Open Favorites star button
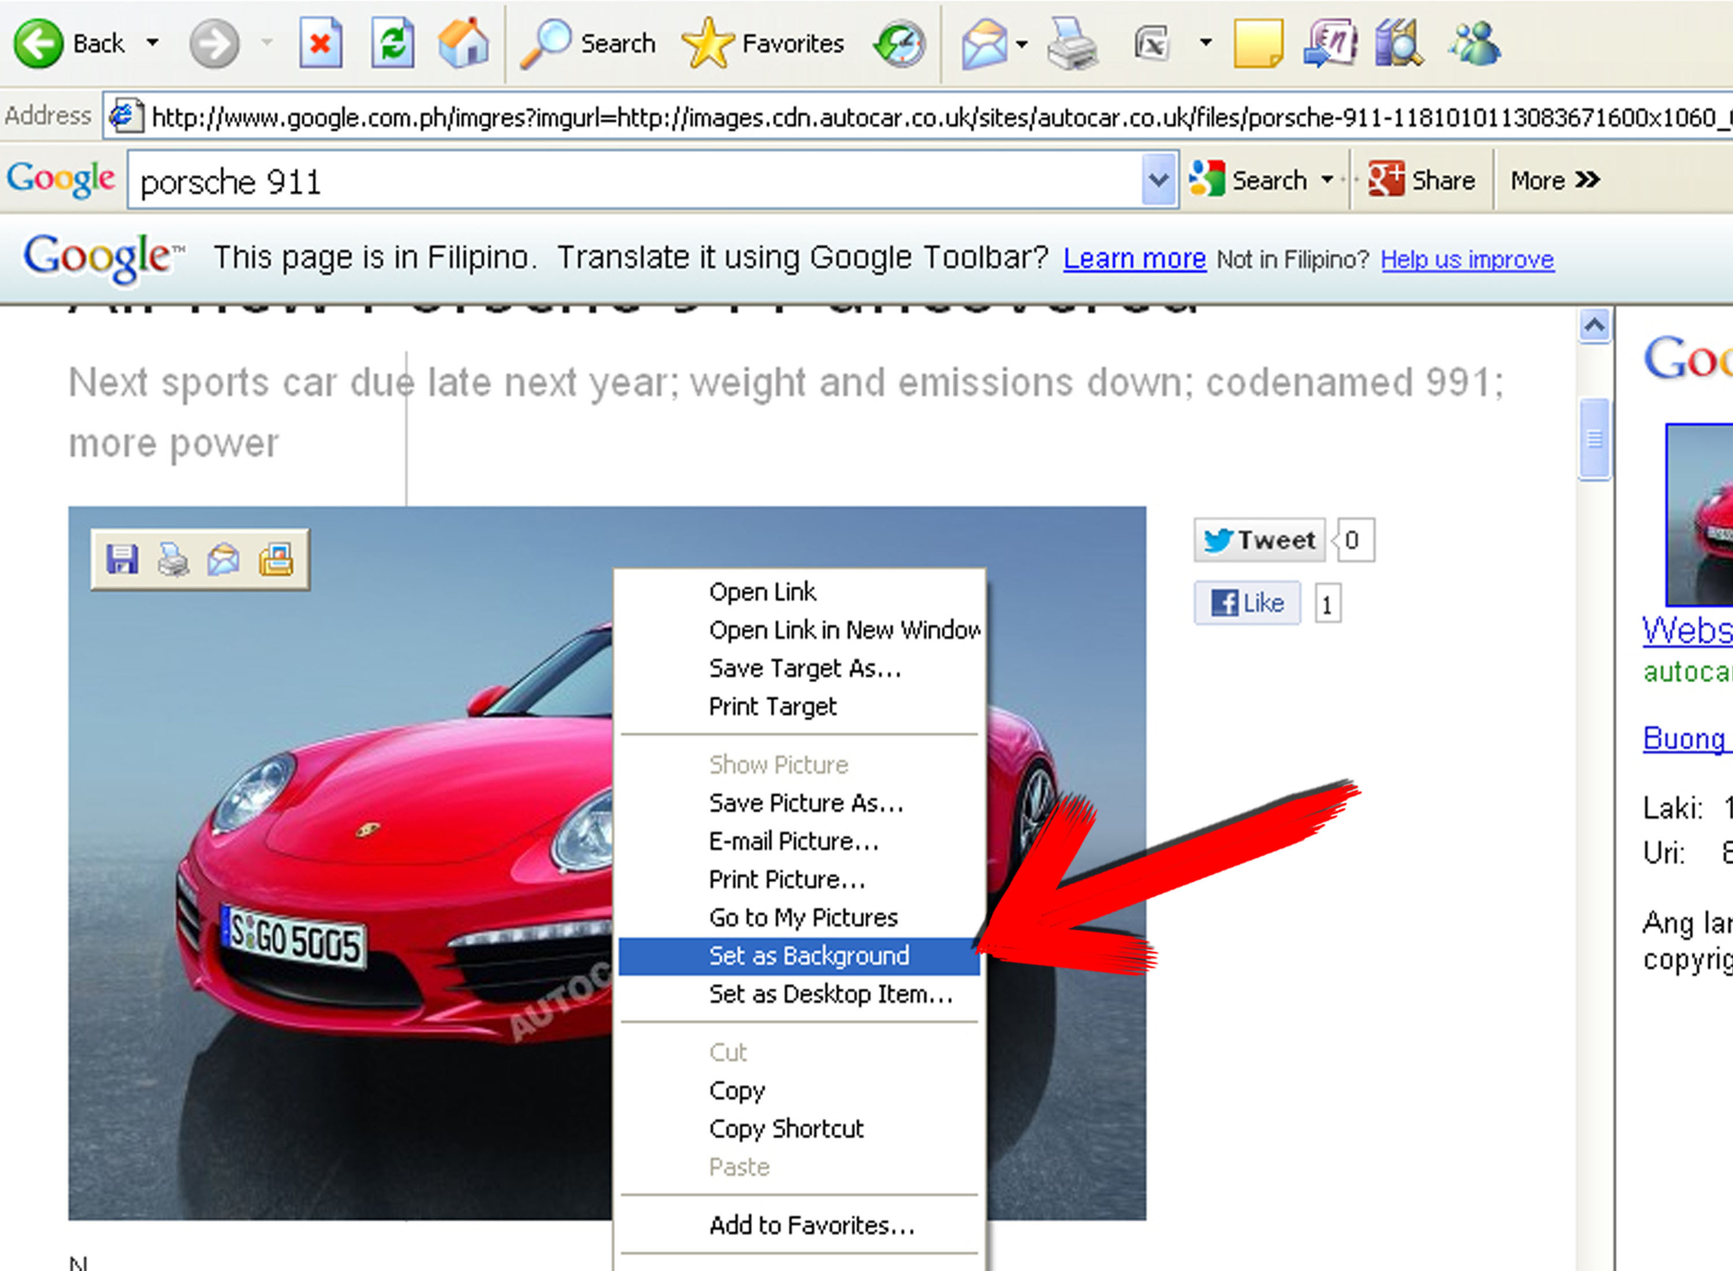The image size is (1733, 1271). tap(763, 43)
